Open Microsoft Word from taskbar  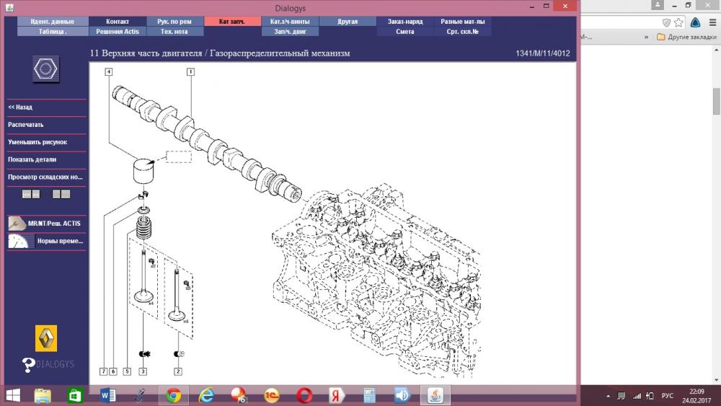(107, 395)
